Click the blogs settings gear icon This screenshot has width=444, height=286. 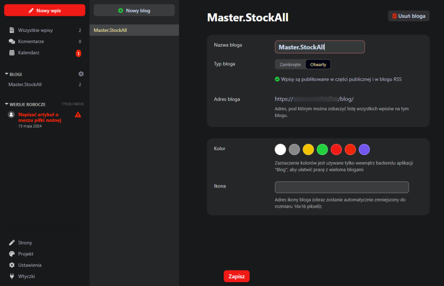pyautogui.click(x=81, y=74)
